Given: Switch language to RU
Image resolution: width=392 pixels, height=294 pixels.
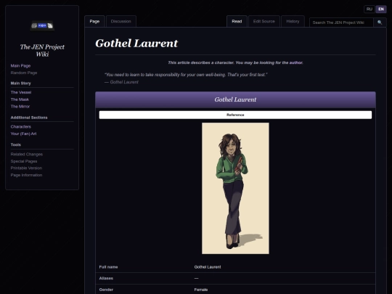Looking at the screenshot, I should [369, 9].
